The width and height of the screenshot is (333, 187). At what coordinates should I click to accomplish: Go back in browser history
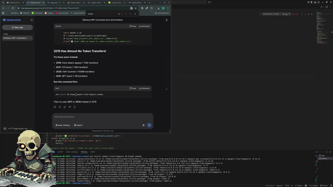pos(3,8)
